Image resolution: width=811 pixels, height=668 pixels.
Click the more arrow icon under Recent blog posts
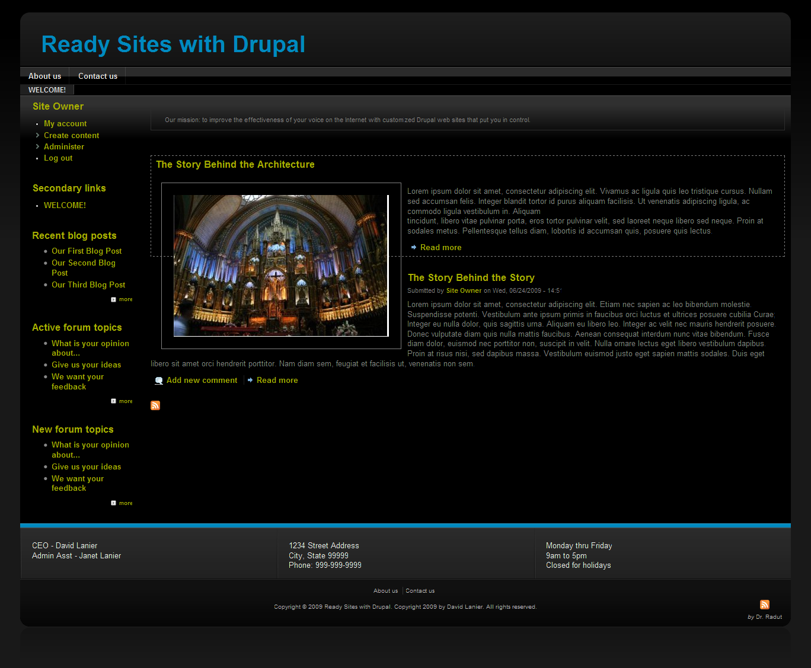[113, 299]
